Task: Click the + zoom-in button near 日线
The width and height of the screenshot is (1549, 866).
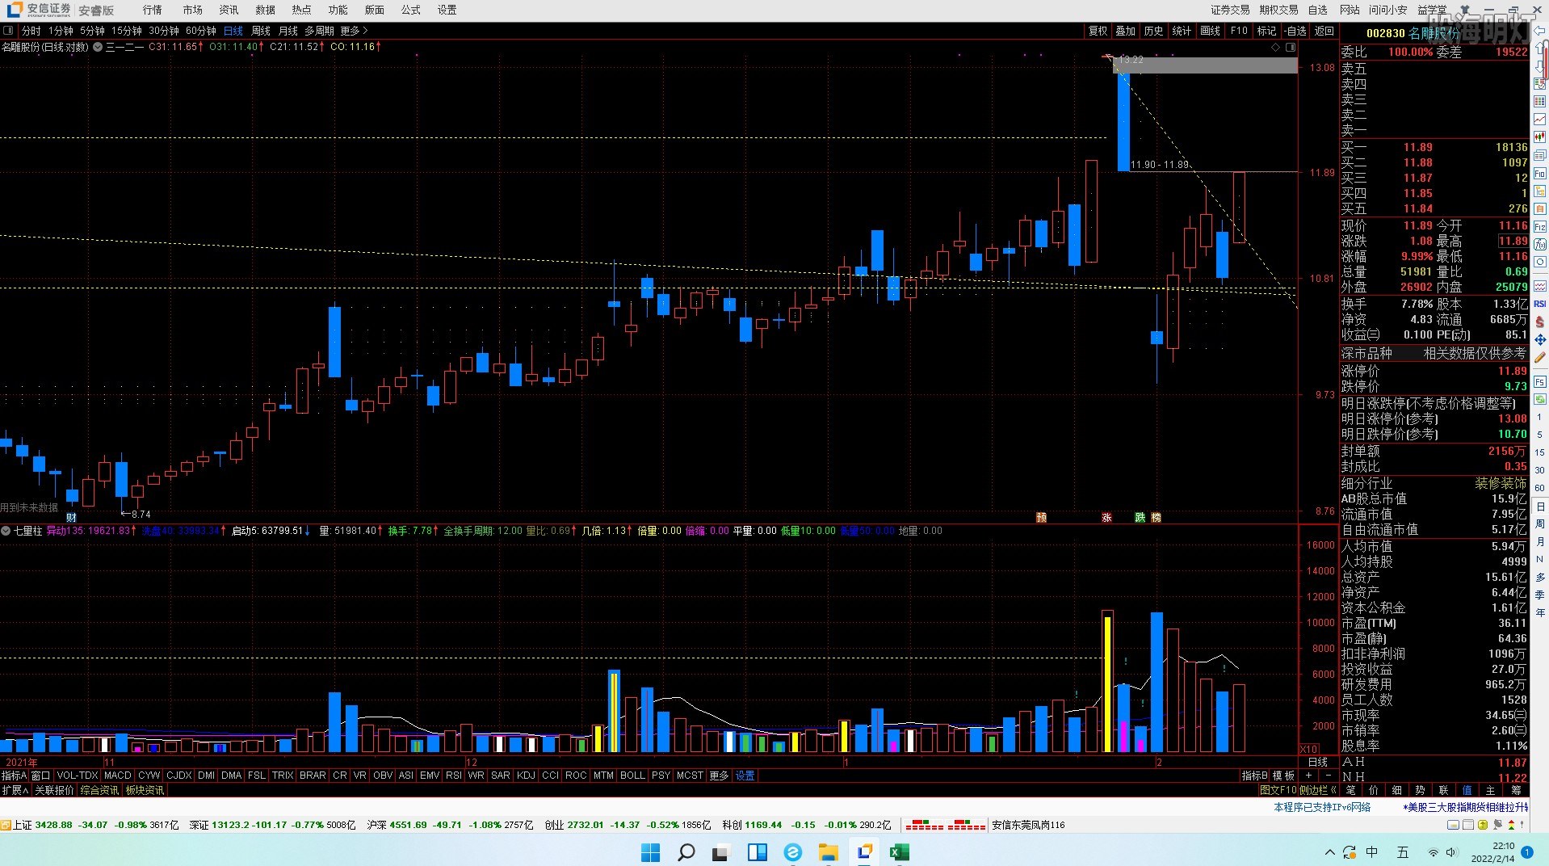Action: (x=1308, y=776)
